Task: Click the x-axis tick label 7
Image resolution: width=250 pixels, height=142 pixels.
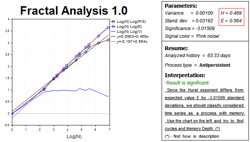Action: (x=110, y=130)
